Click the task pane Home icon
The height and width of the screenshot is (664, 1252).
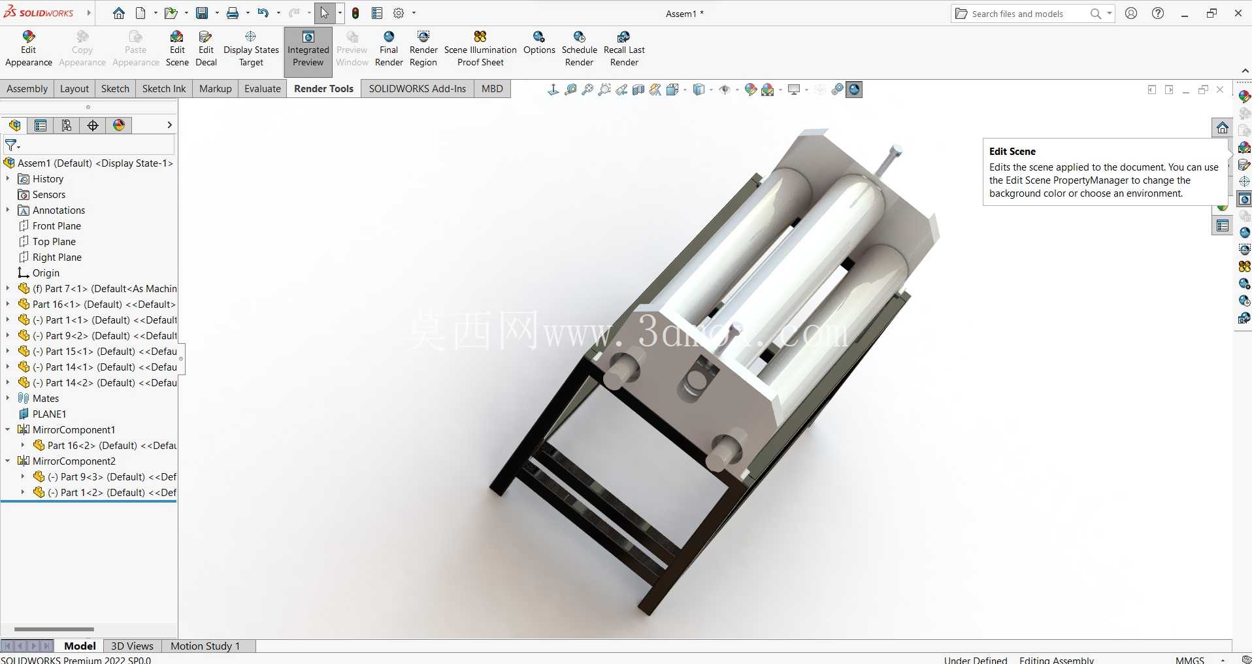(x=1222, y=127)
